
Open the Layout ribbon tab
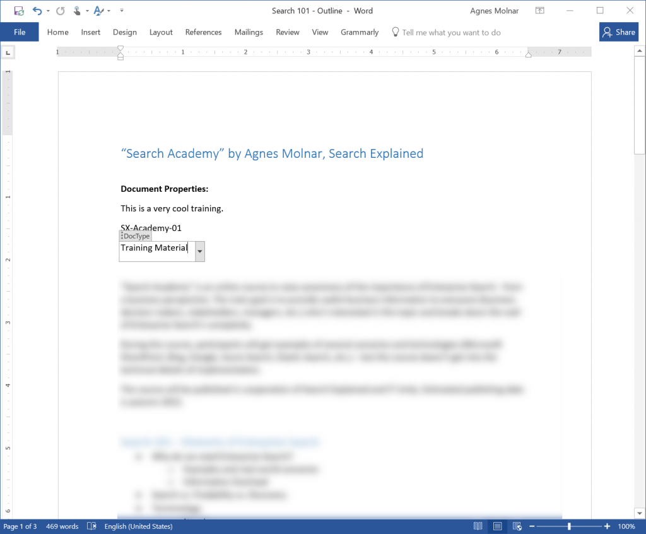point(161,32)
